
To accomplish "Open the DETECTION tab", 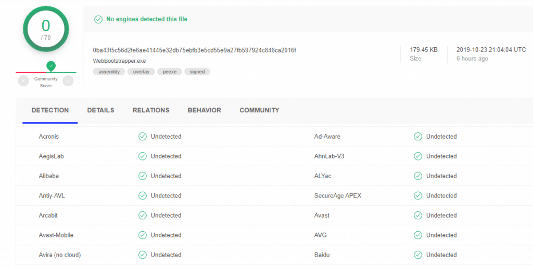I will tap(50, 110).
